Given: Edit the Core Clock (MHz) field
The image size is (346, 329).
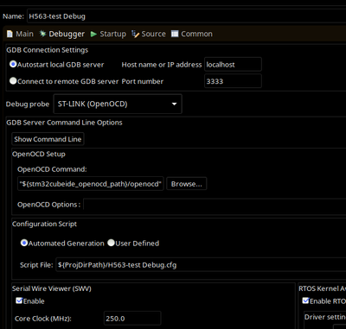Looking at the screenshot, I should pyautogui.click(x=132, y=319).
